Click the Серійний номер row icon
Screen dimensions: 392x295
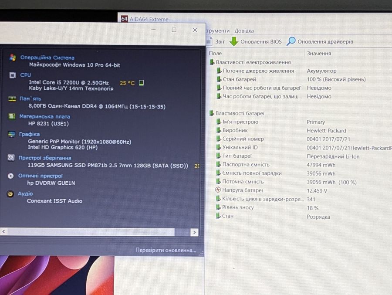[x=219, y=139]
